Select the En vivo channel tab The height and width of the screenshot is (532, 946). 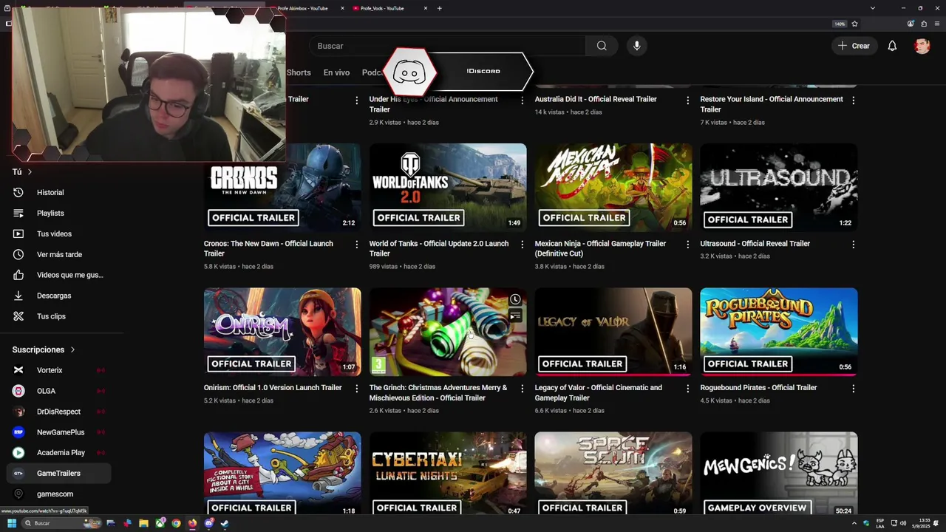point(336,72)
